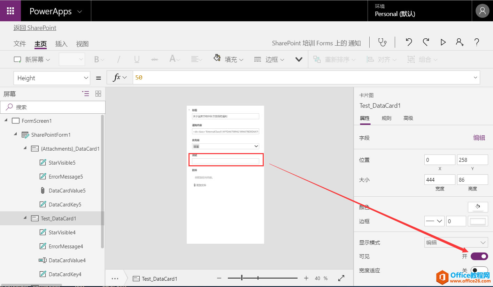493x287 pixels.
Task: Turn off the 可见 visibility toggle
Action: click(x=479, y=256)
